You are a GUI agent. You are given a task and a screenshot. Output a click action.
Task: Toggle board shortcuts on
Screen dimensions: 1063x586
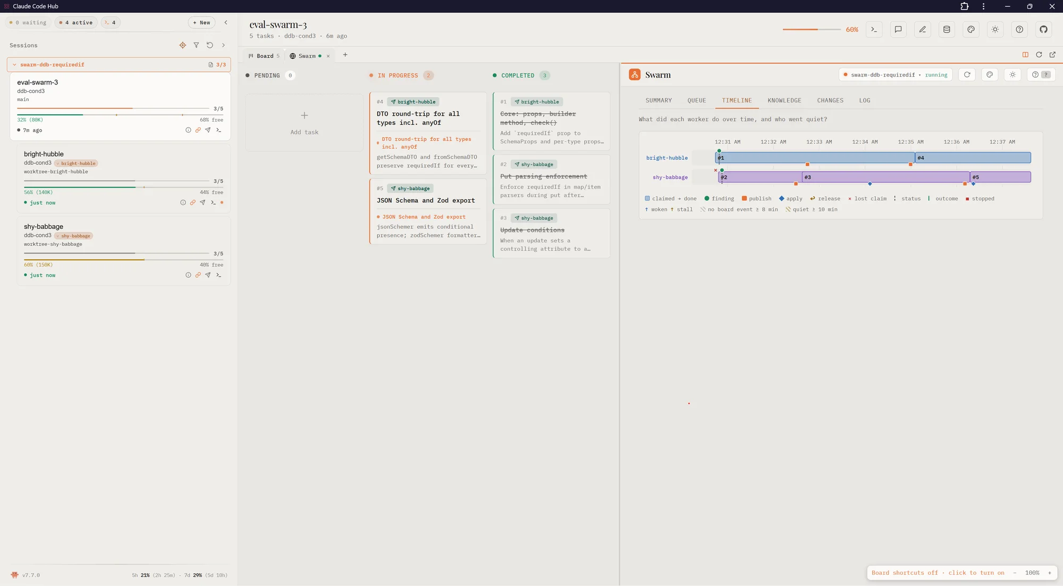coord(938,573)
